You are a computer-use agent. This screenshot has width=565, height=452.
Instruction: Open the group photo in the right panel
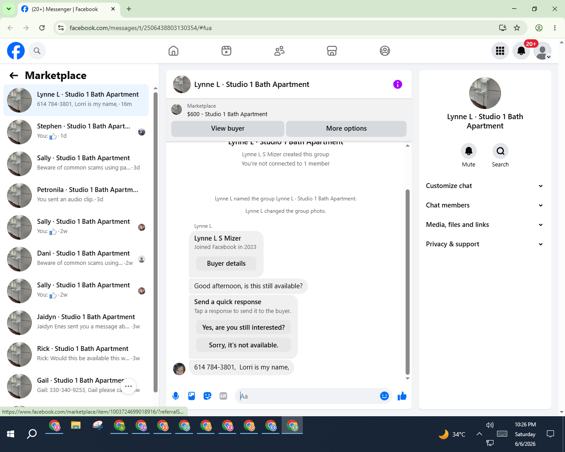tap(485, 93)
